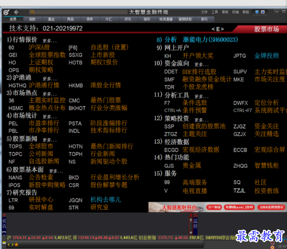Open 最热门新闻排行 link
This screenshot has height=249, width=287.
112,146
